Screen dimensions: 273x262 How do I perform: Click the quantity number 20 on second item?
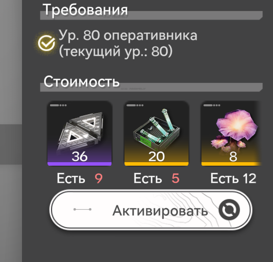click(156, 156)
